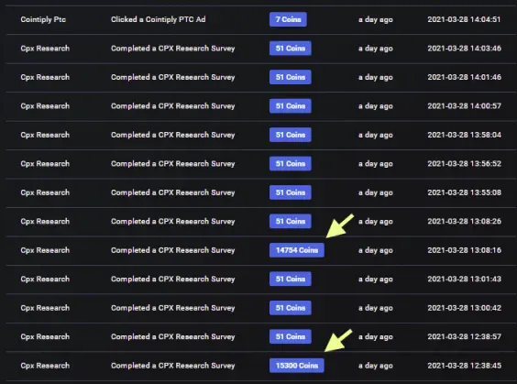
Task: Click 'Clicked a Cointiply PTC Ad' text
Action: click(159, 19)
